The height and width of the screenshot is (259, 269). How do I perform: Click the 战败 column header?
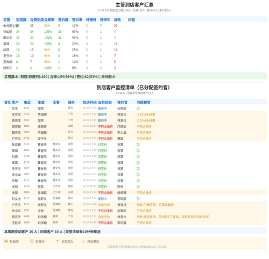pos(117,20)
